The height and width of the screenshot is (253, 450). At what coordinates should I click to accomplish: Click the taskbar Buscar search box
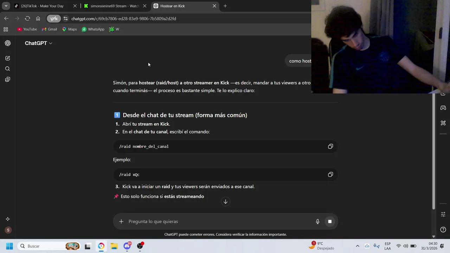tap(49, 246)
